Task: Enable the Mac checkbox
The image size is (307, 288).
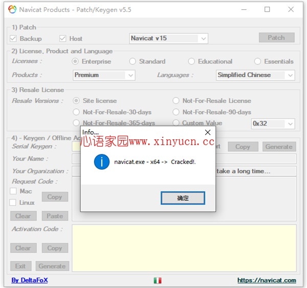Action: pyautogui.click(x=13, y=191)
